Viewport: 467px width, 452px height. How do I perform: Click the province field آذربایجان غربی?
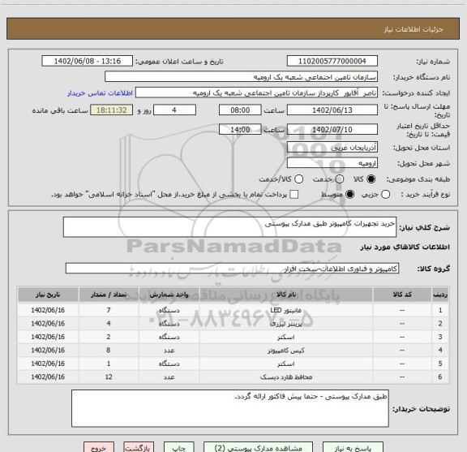pyautogui.click(x=332, y=148)
